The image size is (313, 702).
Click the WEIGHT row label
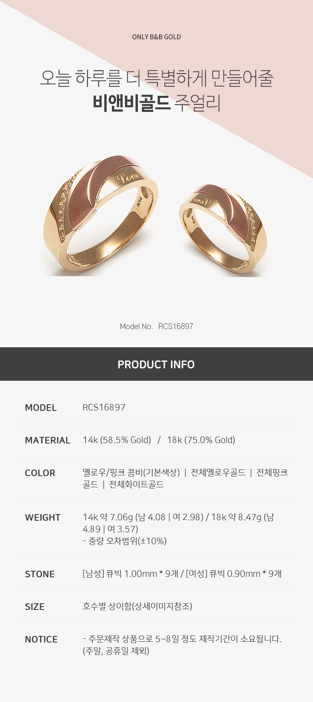(x=43, y=517)
